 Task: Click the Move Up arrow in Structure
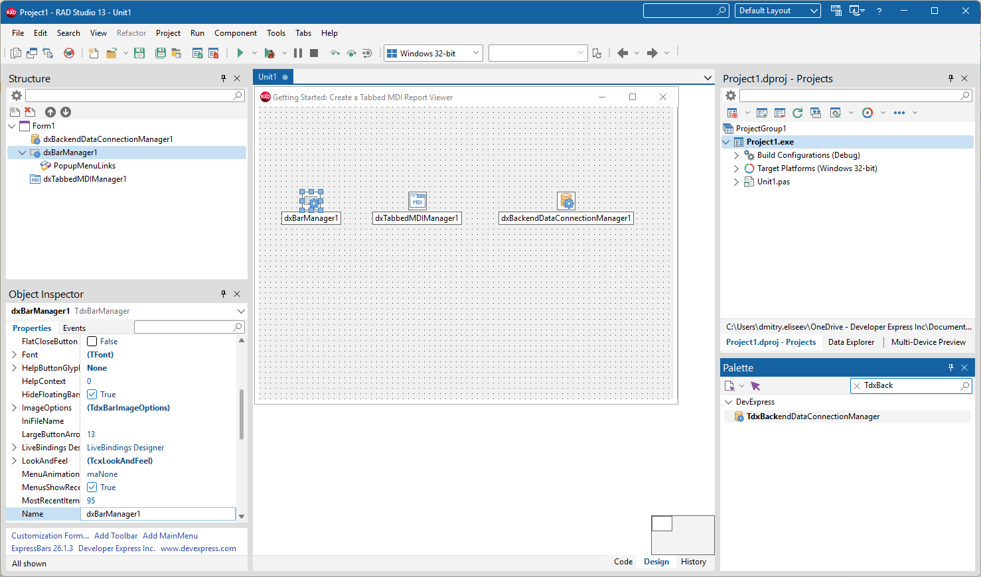[50, 112]
